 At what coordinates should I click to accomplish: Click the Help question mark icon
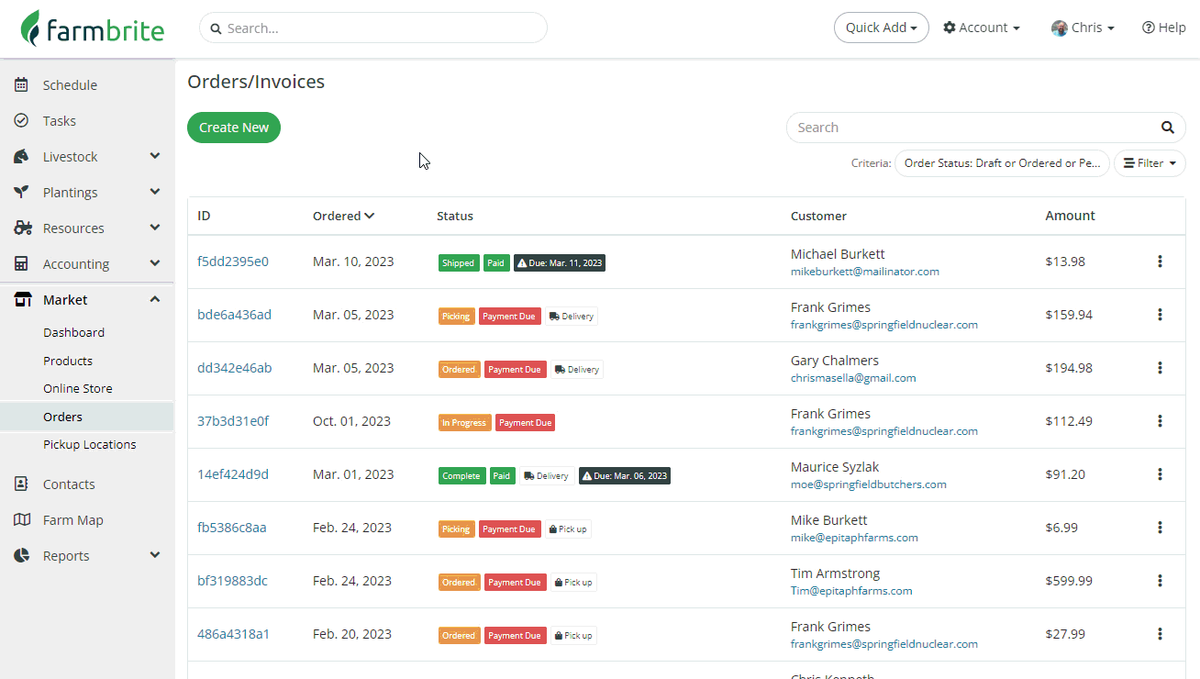coord(1148,28)
